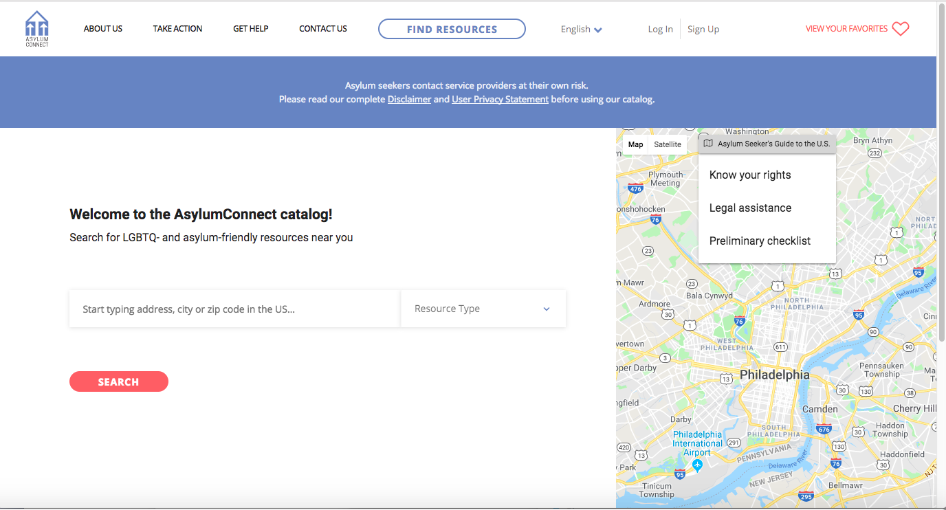Click the Cherry Hill label on the map

point(914,408)
